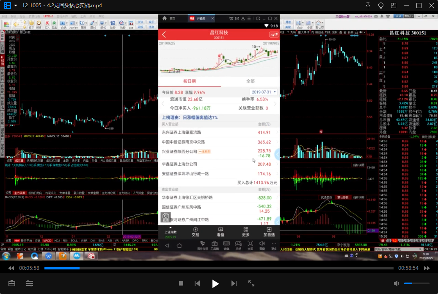Viewport: 438px width, 294px height.
Task: Rewind the video with the double-arrow button
Action: 11,268
